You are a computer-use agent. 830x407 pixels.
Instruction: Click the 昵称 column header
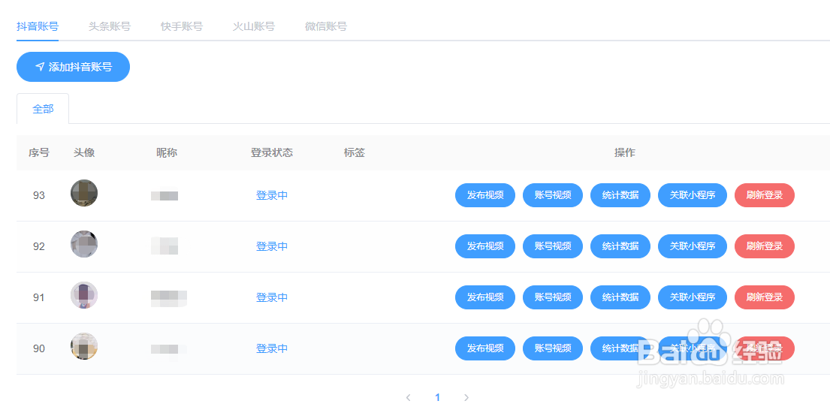(x=167, y=153)
